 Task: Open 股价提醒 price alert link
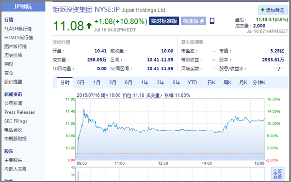13,82
